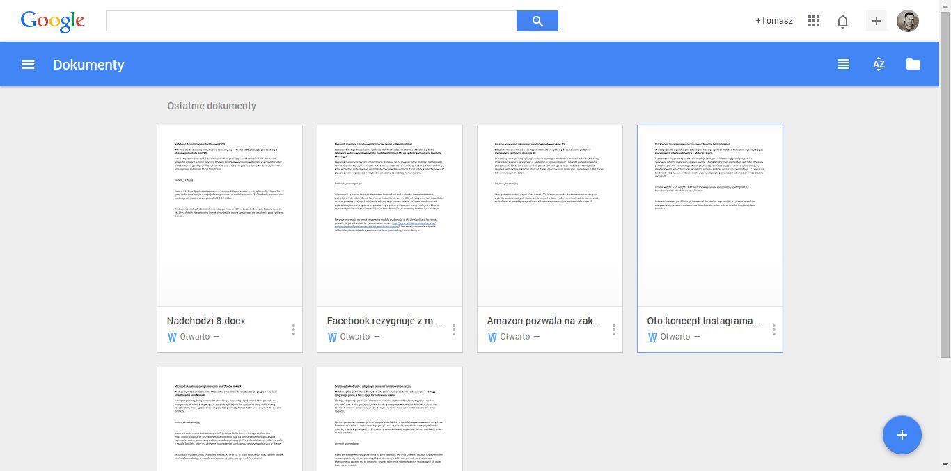Click the Dokumenty header title

[88, 65]
